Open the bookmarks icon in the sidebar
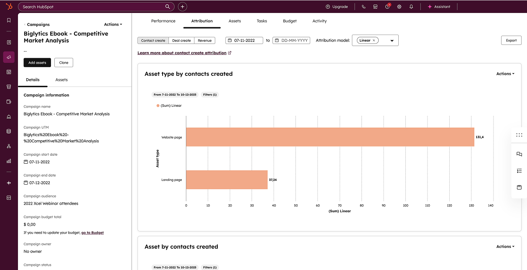 tap(9, 20)
